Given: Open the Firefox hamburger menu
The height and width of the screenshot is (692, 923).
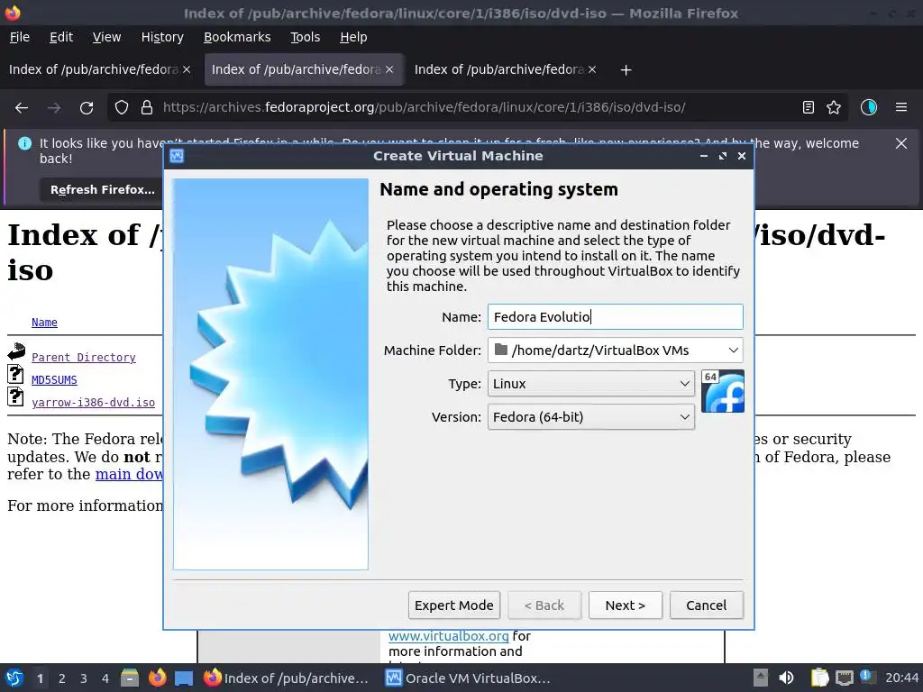Looking at the screenshot, I should 901,107.
